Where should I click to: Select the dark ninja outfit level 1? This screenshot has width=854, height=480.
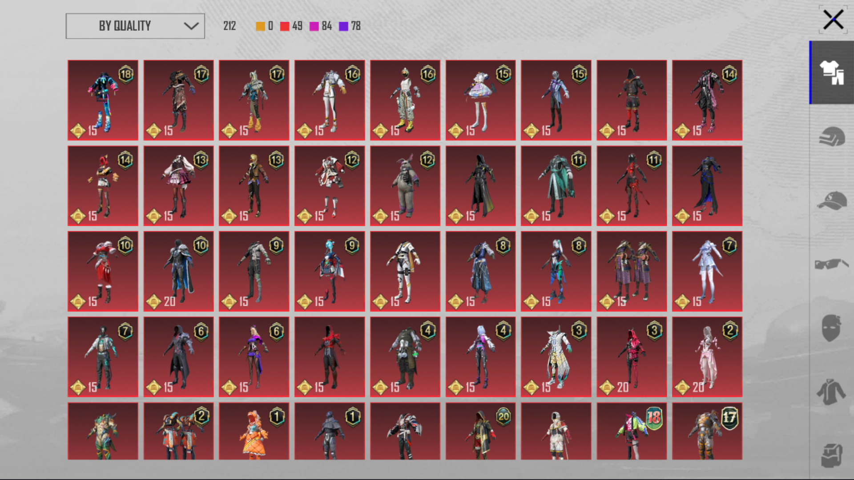(x=330, y=431)
